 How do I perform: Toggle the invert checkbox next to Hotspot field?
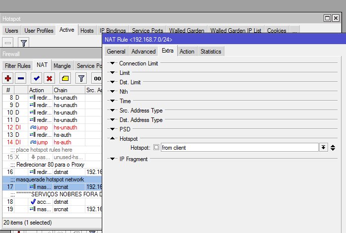[156, 147]
